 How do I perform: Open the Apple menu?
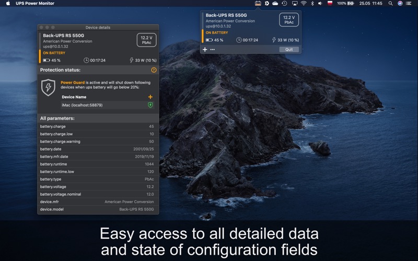coord(8,4)
